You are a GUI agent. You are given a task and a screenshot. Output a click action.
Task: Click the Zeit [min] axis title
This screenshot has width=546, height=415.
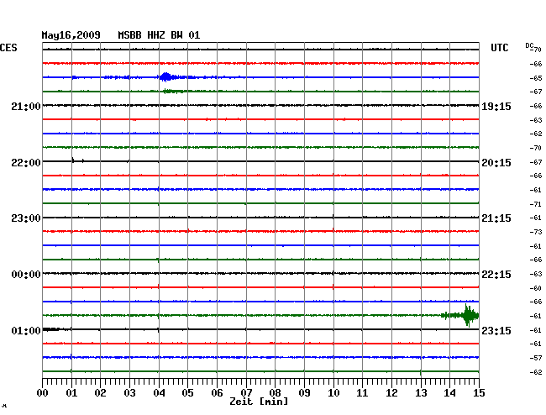[260, 402]
